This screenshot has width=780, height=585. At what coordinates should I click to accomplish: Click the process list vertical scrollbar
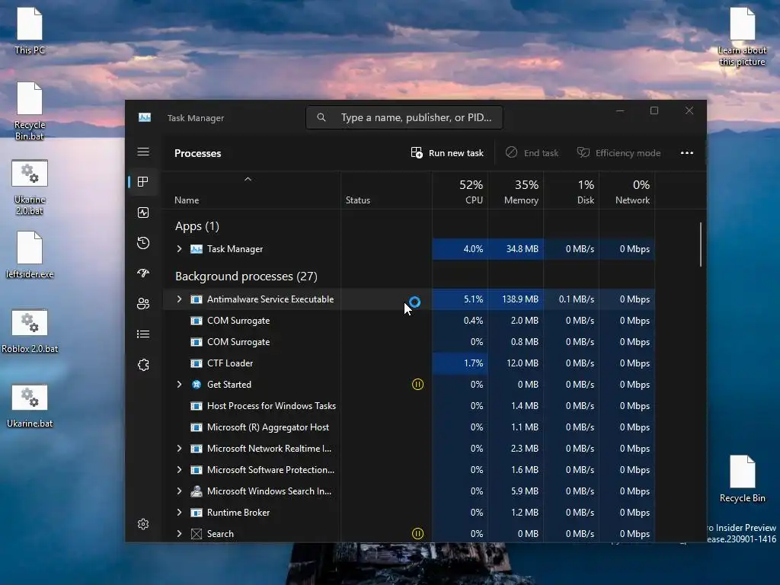[x=701, y=245]
